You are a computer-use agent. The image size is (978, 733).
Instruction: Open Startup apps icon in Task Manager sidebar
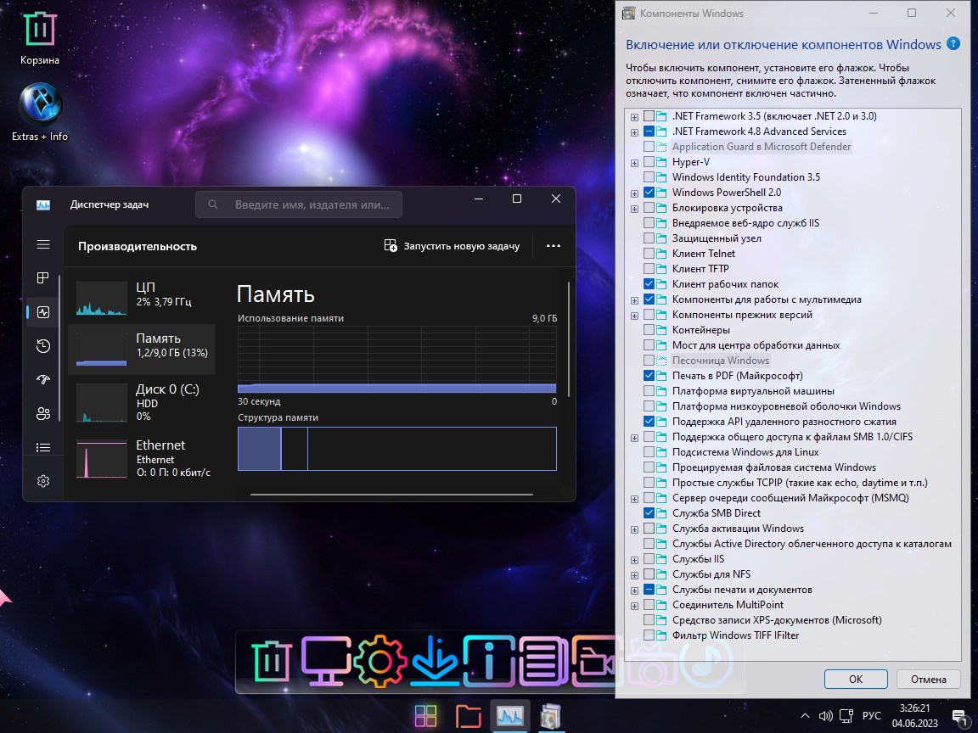[x=43, y=379]
